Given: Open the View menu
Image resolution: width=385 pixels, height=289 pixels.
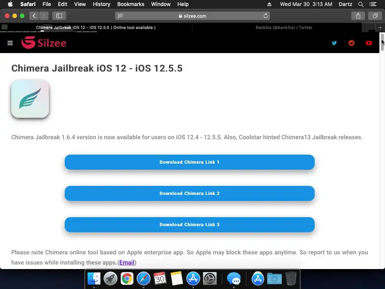Looking at the screenshot, I should coord(80,4).
